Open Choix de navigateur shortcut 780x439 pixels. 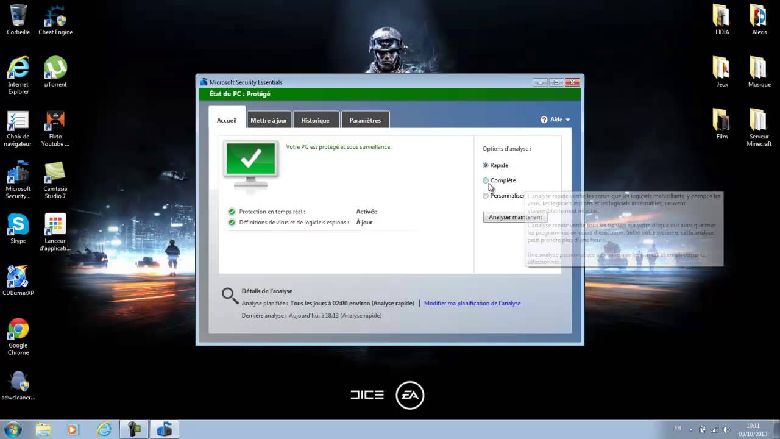(x=18, y=129)
